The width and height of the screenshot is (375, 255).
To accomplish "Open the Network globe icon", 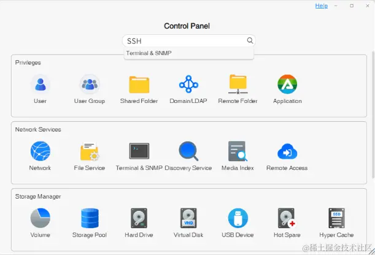I will [x=40, y=151].
